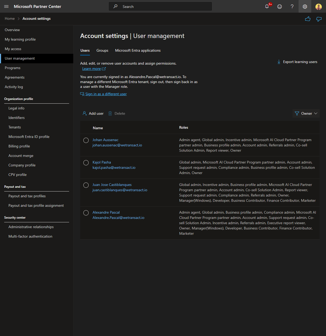Click the Search input field
This screenshot has height=336, width=326.
point(160,6)
